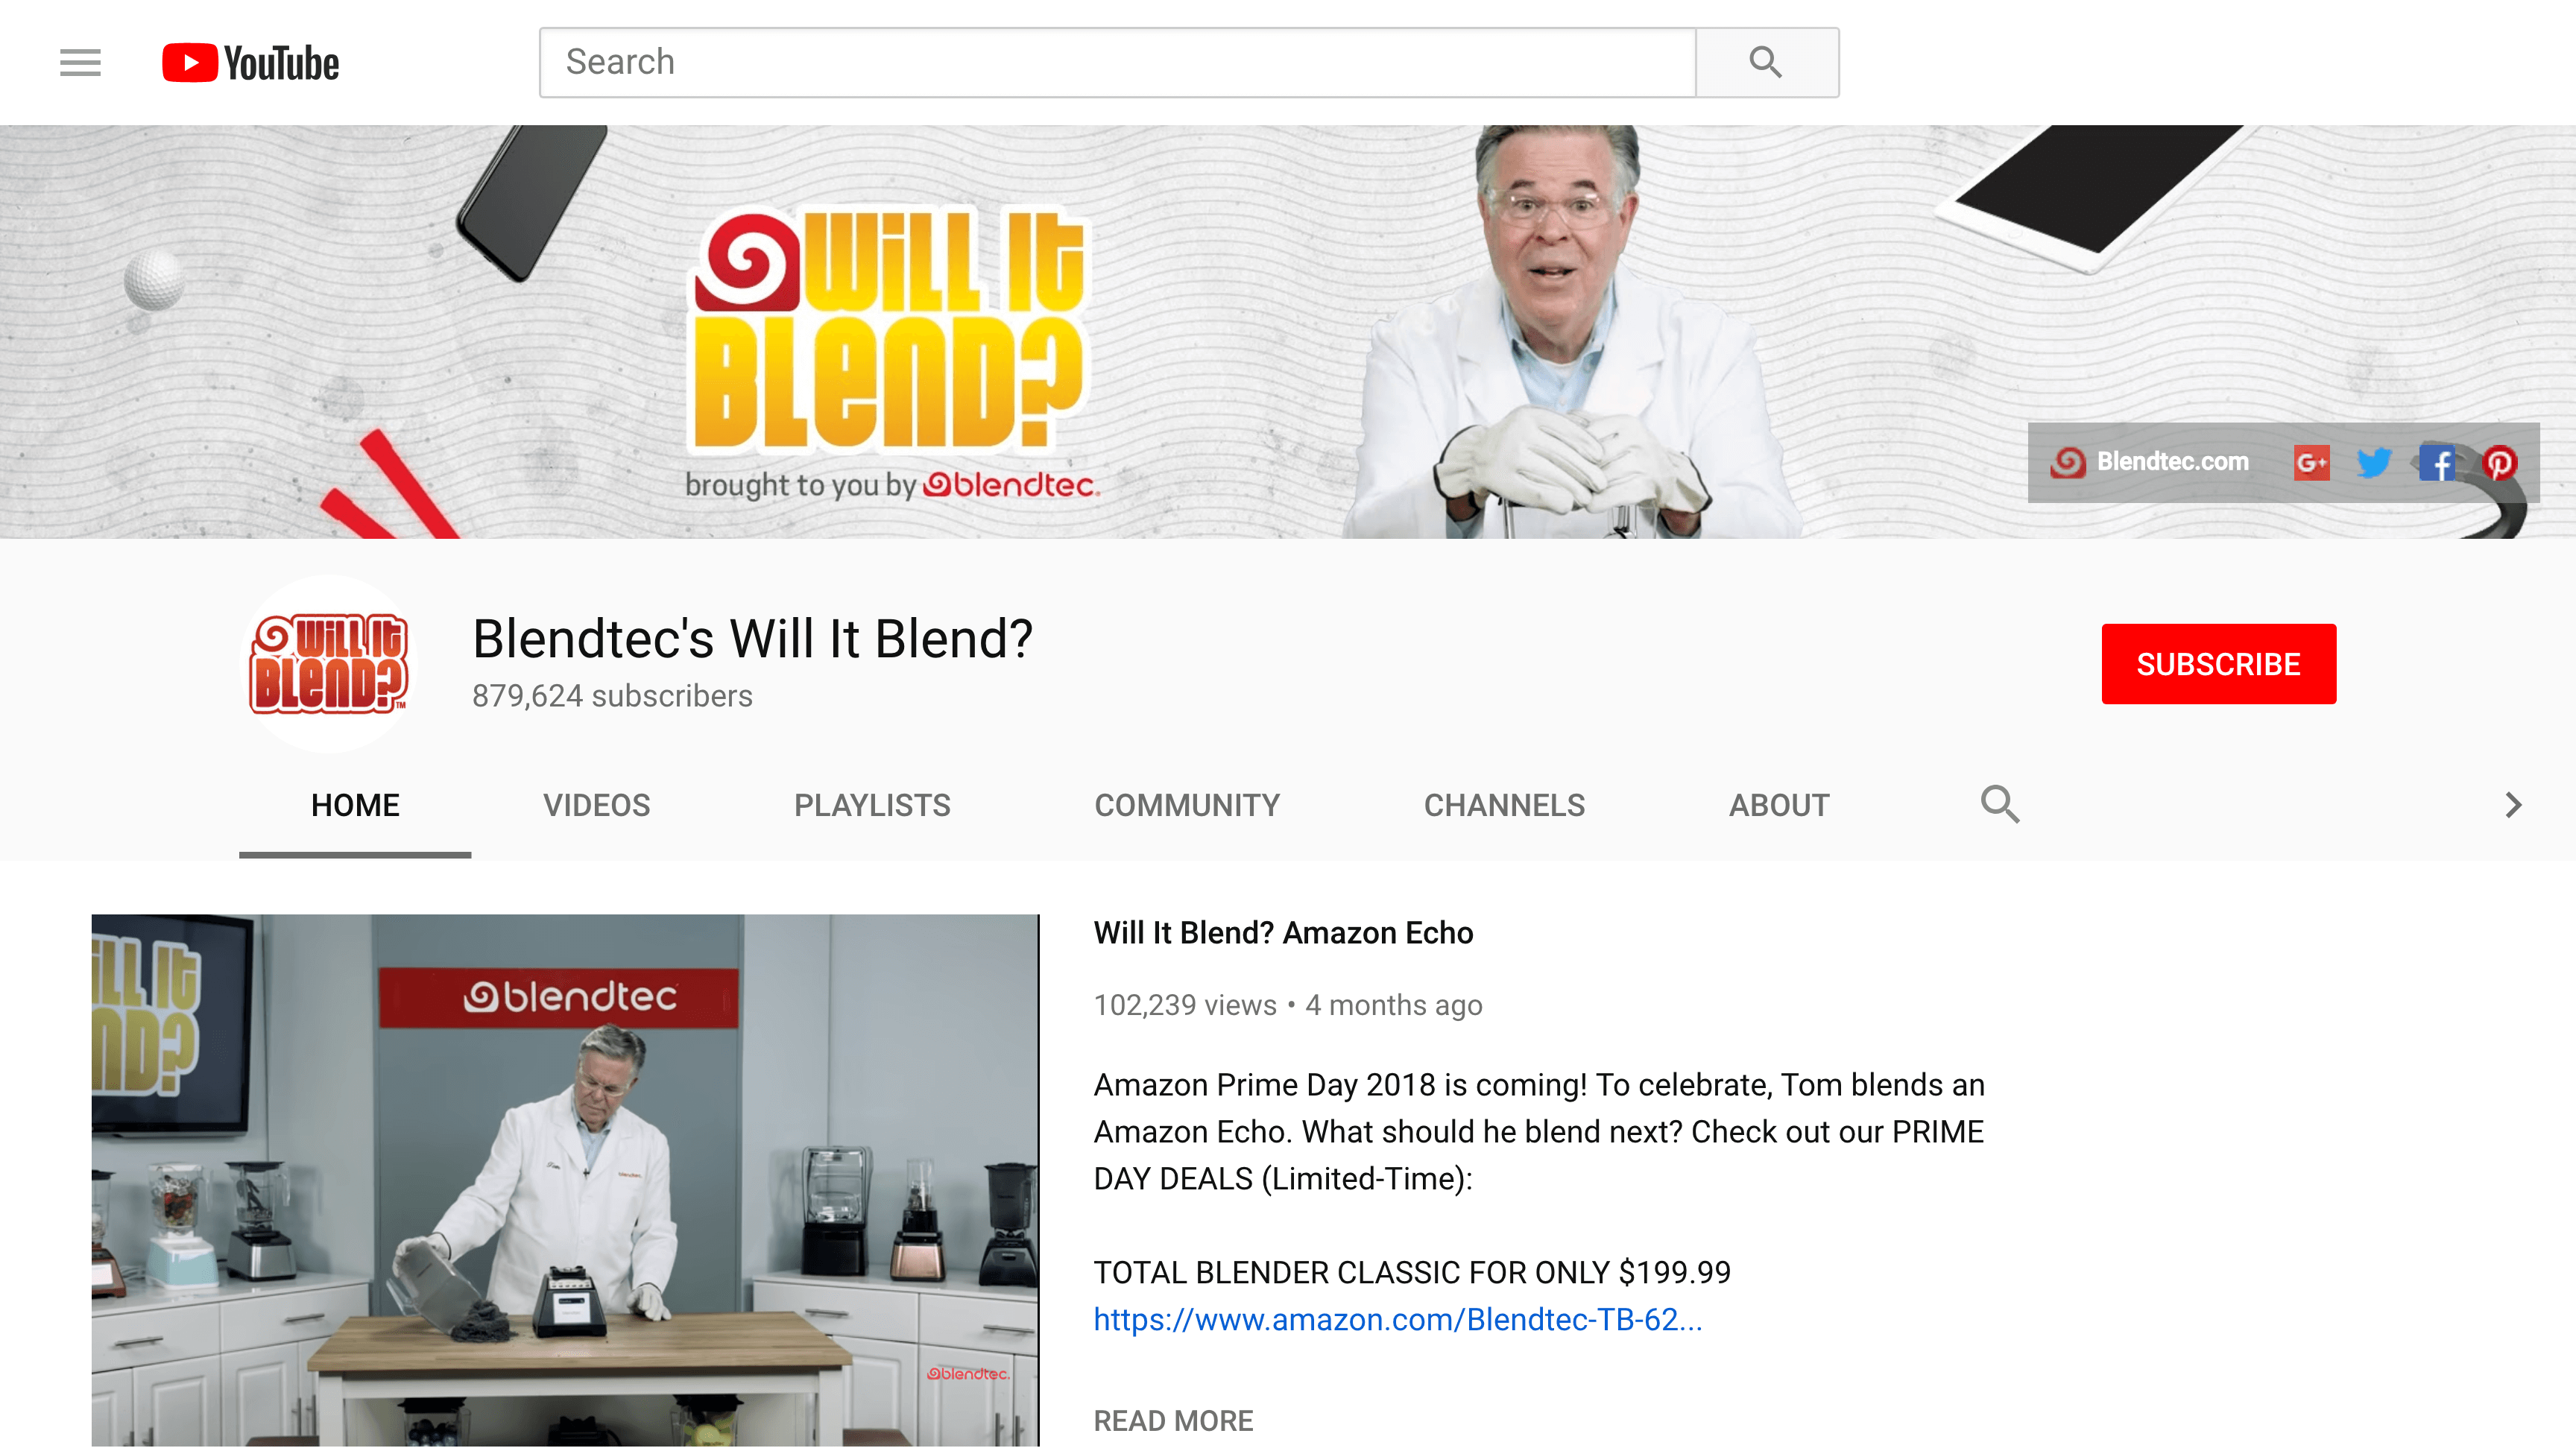
Task: Click the Will It Blend banner artwork
Action: [x=1288, y=332]
